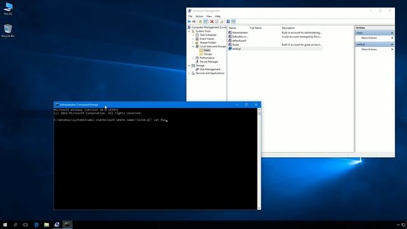The width and height of the screenshot is (407, 229).
Task: Click the taskbar Search magnifier icon
Action: click(x=15, y=225)
